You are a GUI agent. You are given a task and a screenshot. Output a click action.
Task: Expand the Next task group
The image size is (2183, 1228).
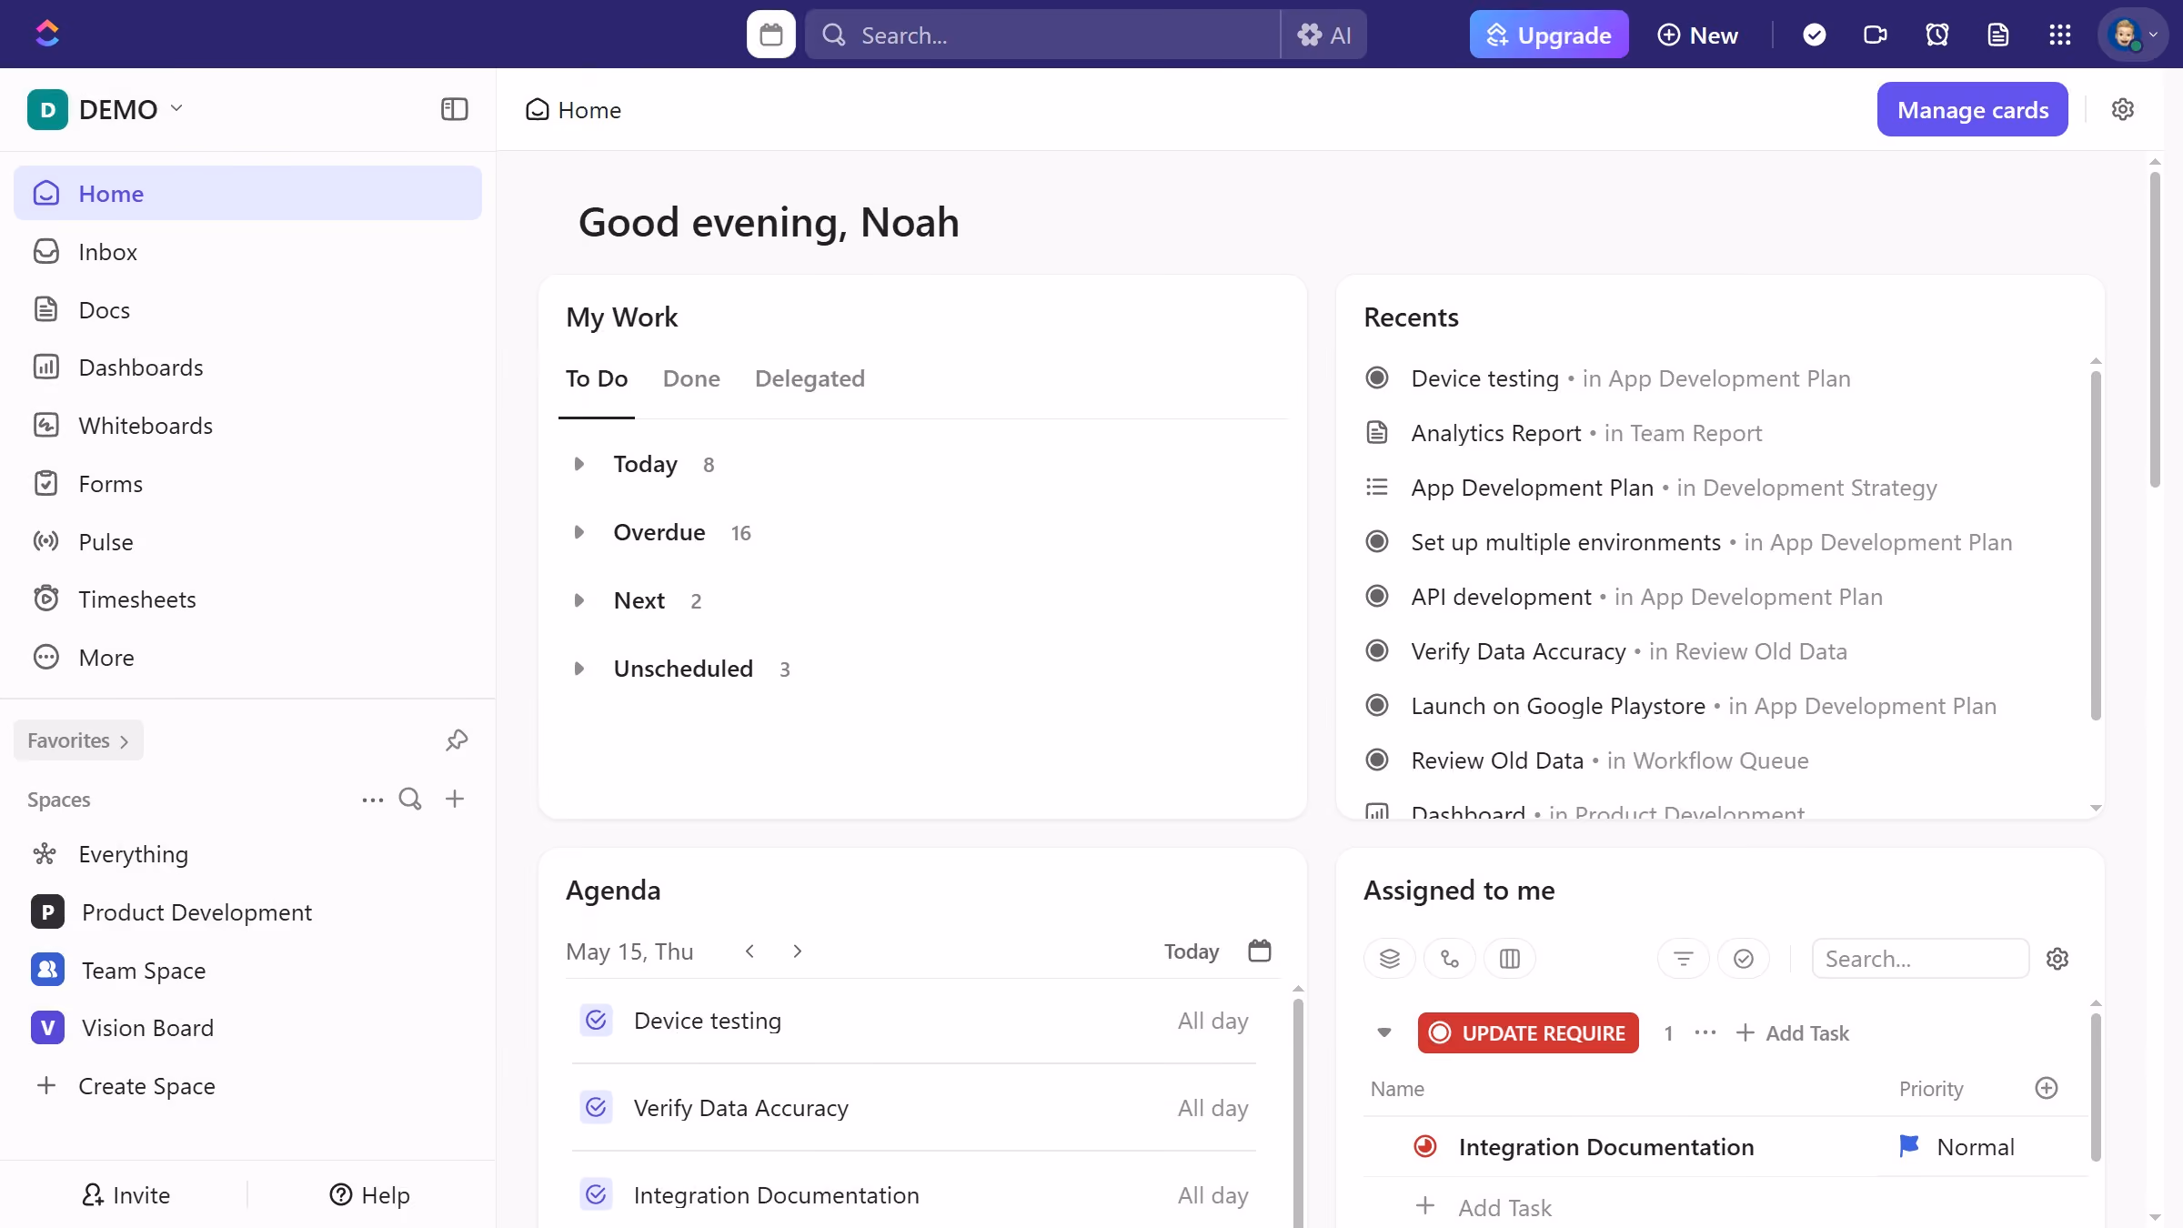click(578, 600)
